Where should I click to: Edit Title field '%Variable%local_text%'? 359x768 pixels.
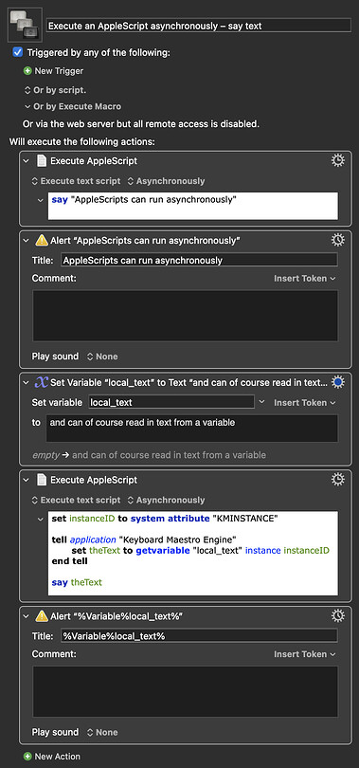click(x=199, y=636)
